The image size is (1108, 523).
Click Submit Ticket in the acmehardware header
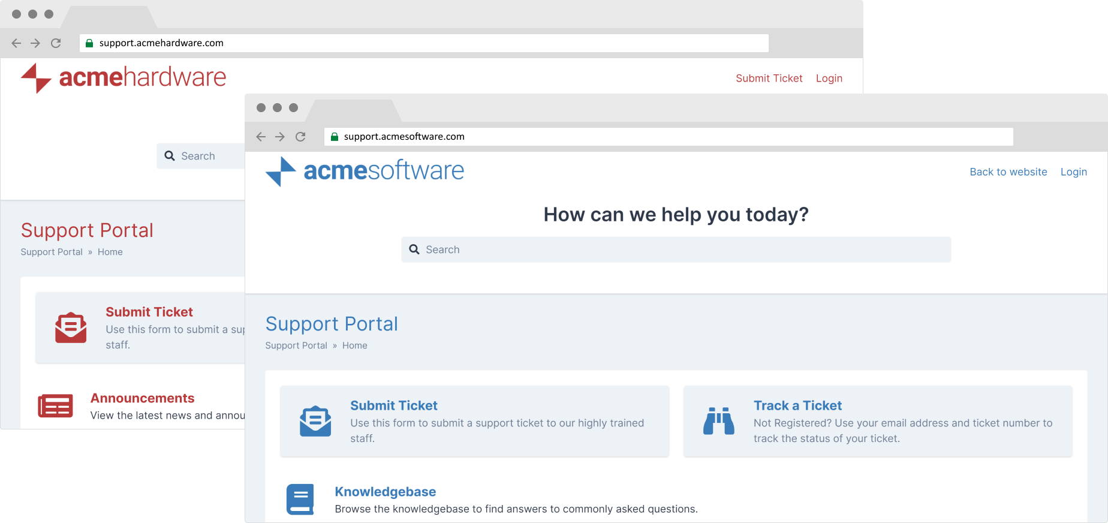pyautogui.click(x=769, y=79)
